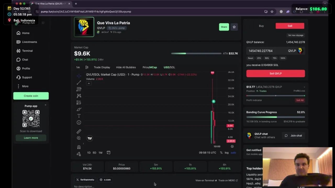Select 25% sell amount
This screenshot has height=188, width=335.
click(259, 58)
